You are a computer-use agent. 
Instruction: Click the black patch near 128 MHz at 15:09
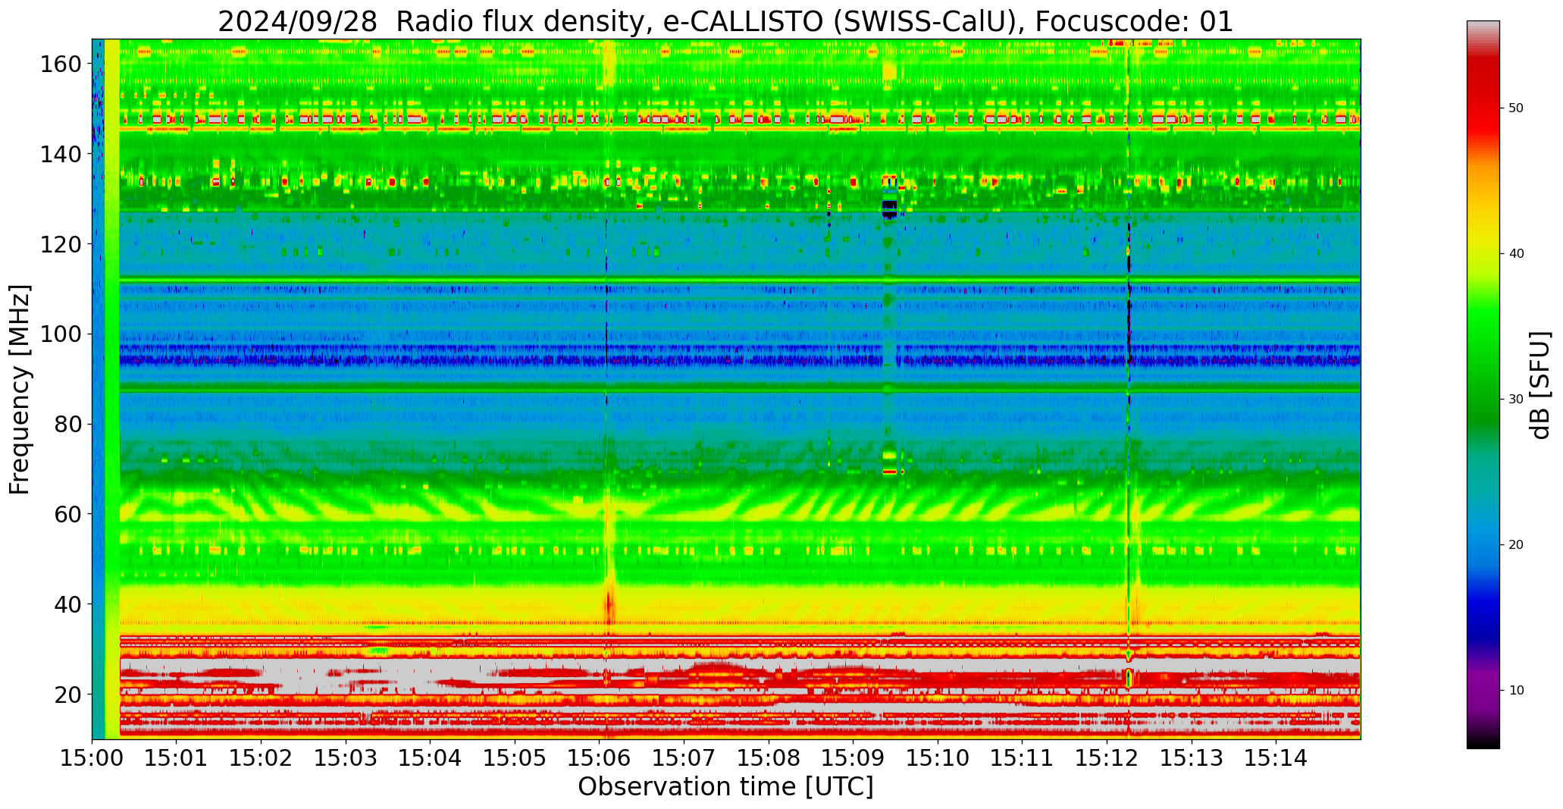click(x=889, y=209)
